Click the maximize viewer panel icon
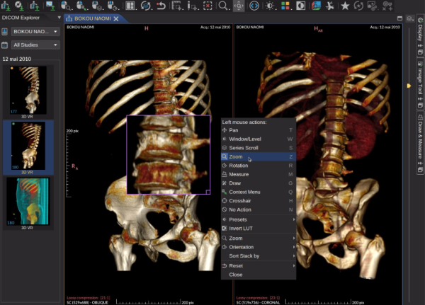 tap(399, 18)
